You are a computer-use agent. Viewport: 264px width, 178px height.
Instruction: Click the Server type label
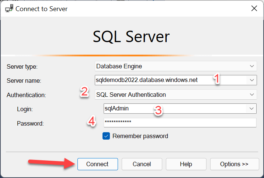pos(22,67)
